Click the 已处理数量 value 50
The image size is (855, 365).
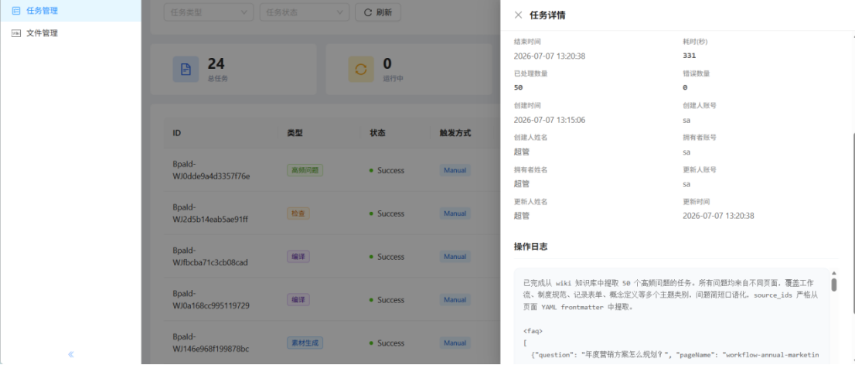pyautogui.click(x=518, y=87)
